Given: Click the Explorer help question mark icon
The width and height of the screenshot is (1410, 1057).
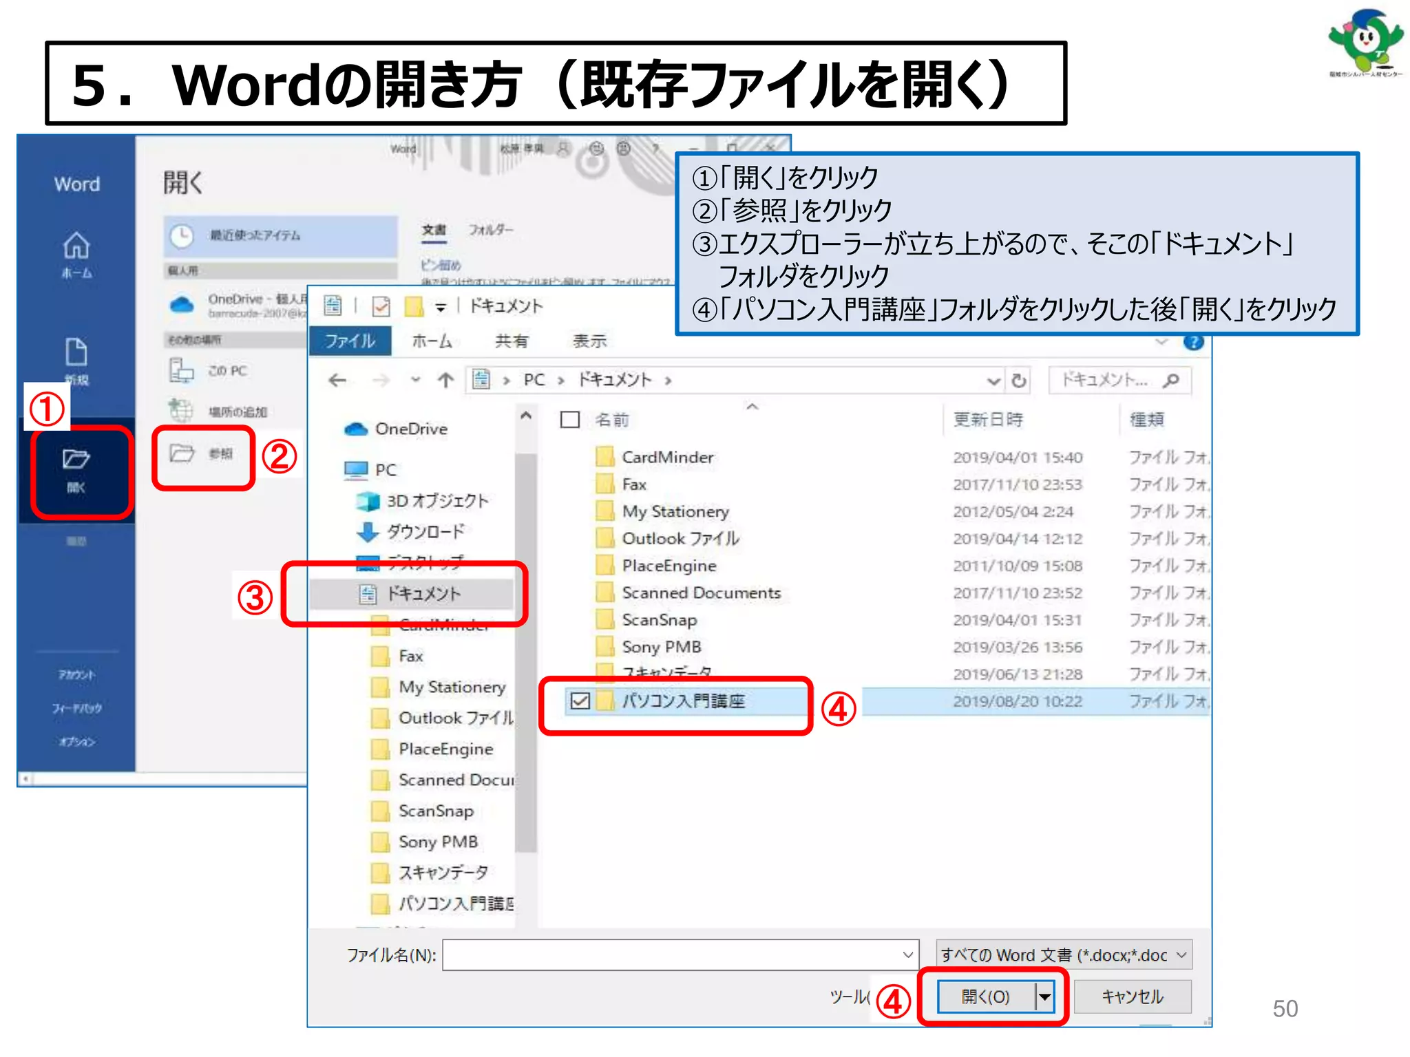Looking at the screenshot, I should pyautogui.click(x=1193, y=342).
